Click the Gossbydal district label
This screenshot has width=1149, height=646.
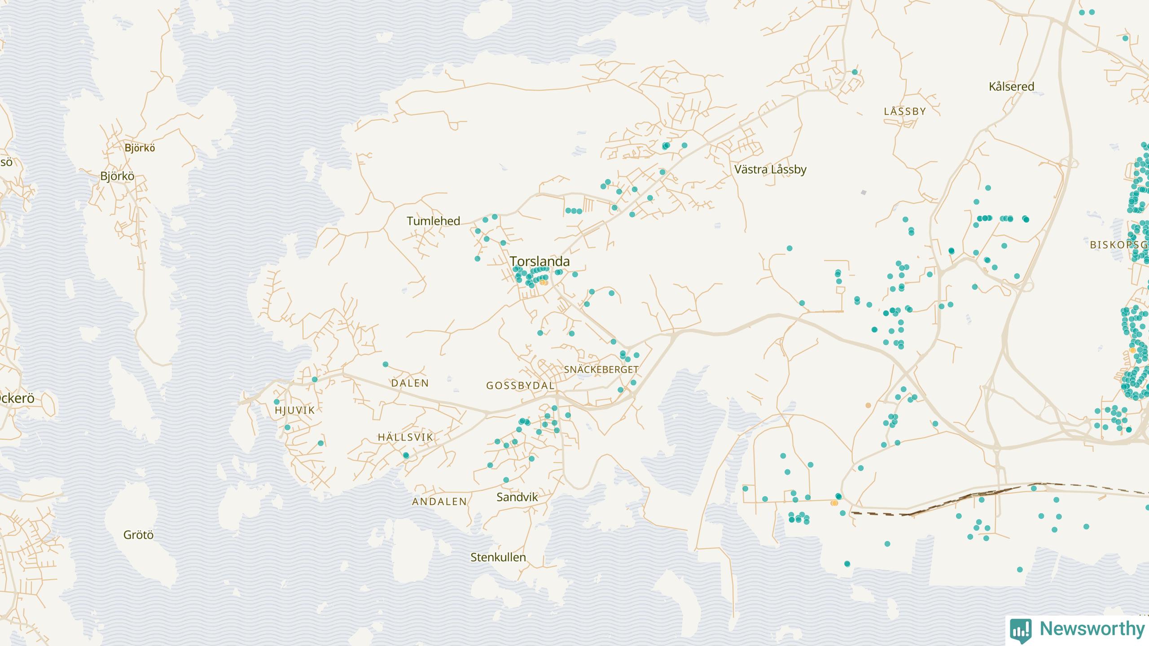(x=520, y=385)
